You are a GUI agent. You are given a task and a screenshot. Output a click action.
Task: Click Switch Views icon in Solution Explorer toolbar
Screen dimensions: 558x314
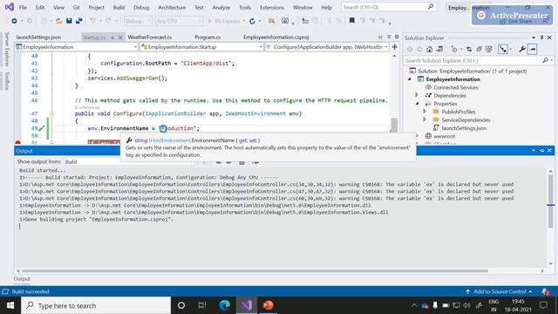[439, 49]
